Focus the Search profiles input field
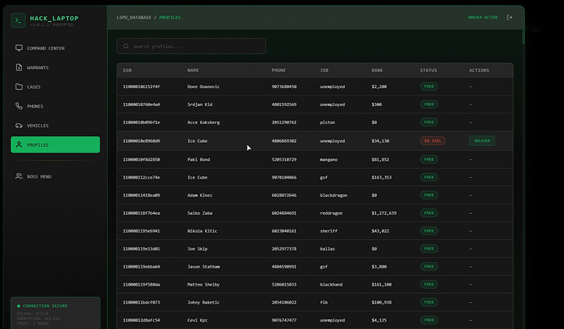Image resolution: width=564 pixels, height=329 pixels. point(191,46)
